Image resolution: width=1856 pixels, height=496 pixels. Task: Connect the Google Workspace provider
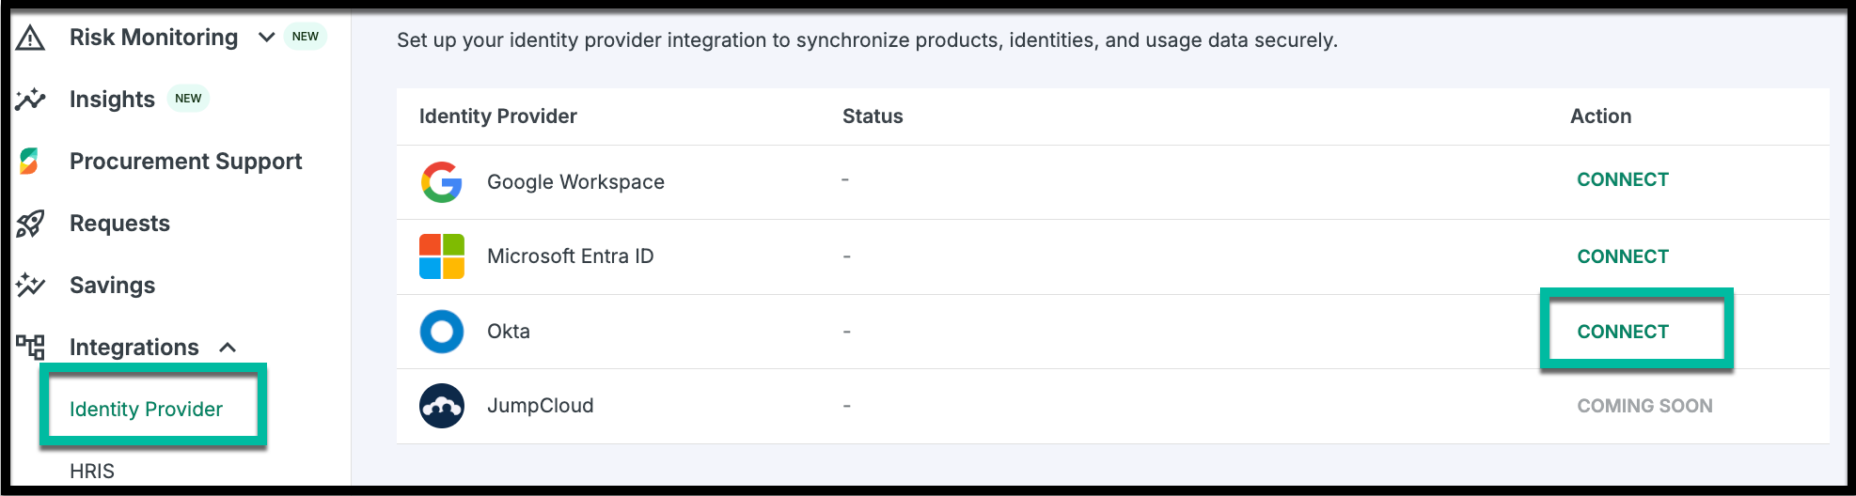pos(1623,179)
